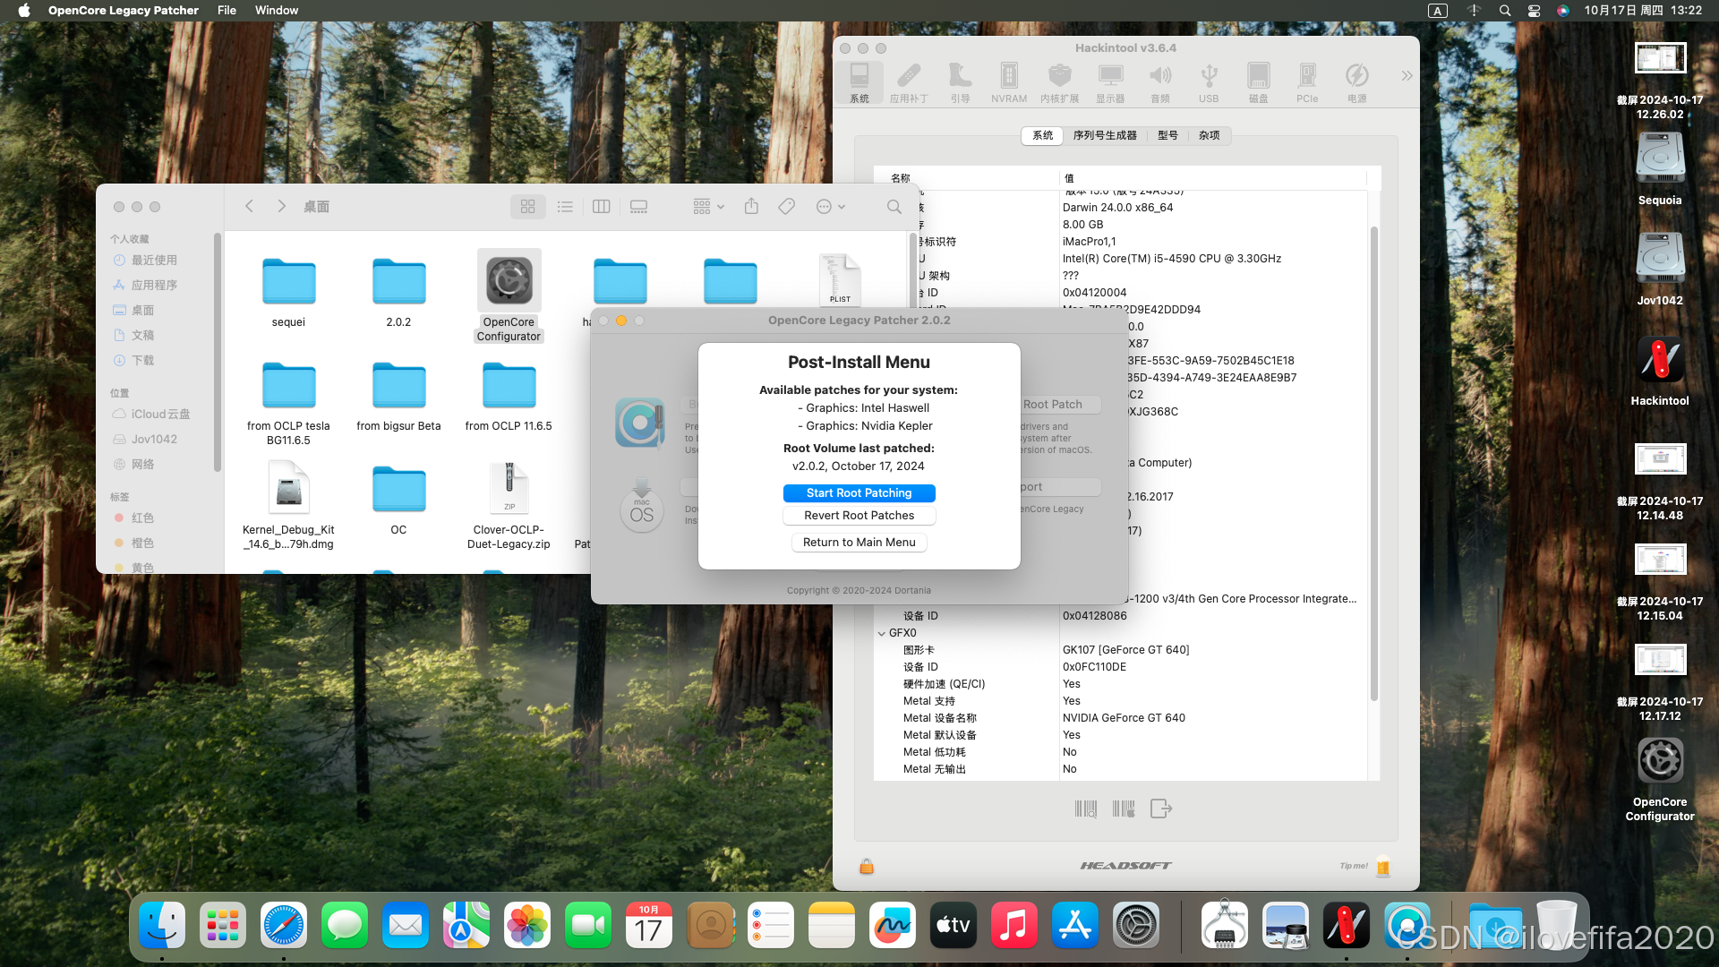Switch Finder to column view
This screenshot has width=1719, height=967.
point(602,207)
